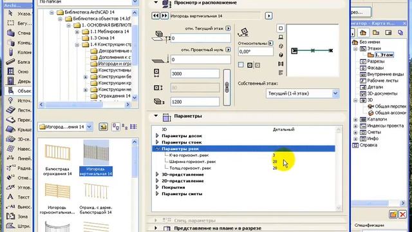Select the Door (Дверь) tool
Viewport: 412px width, 232px height.
19,81
